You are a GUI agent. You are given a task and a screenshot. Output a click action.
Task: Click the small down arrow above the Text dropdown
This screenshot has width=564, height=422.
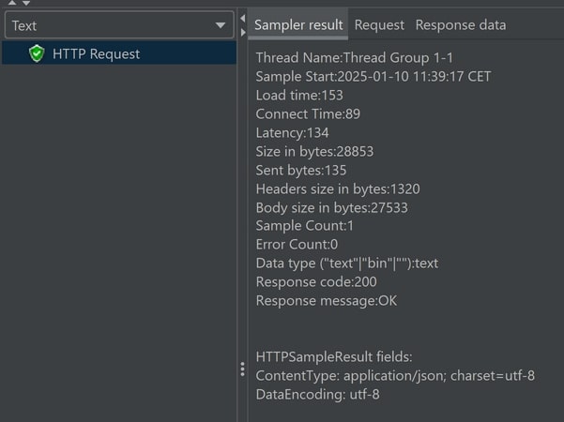click(26, 3)
